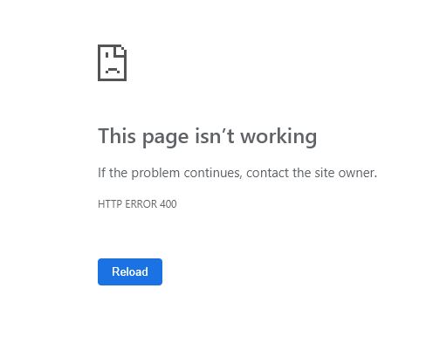Click the number 400 in the error code

click(x=168, y=204)
